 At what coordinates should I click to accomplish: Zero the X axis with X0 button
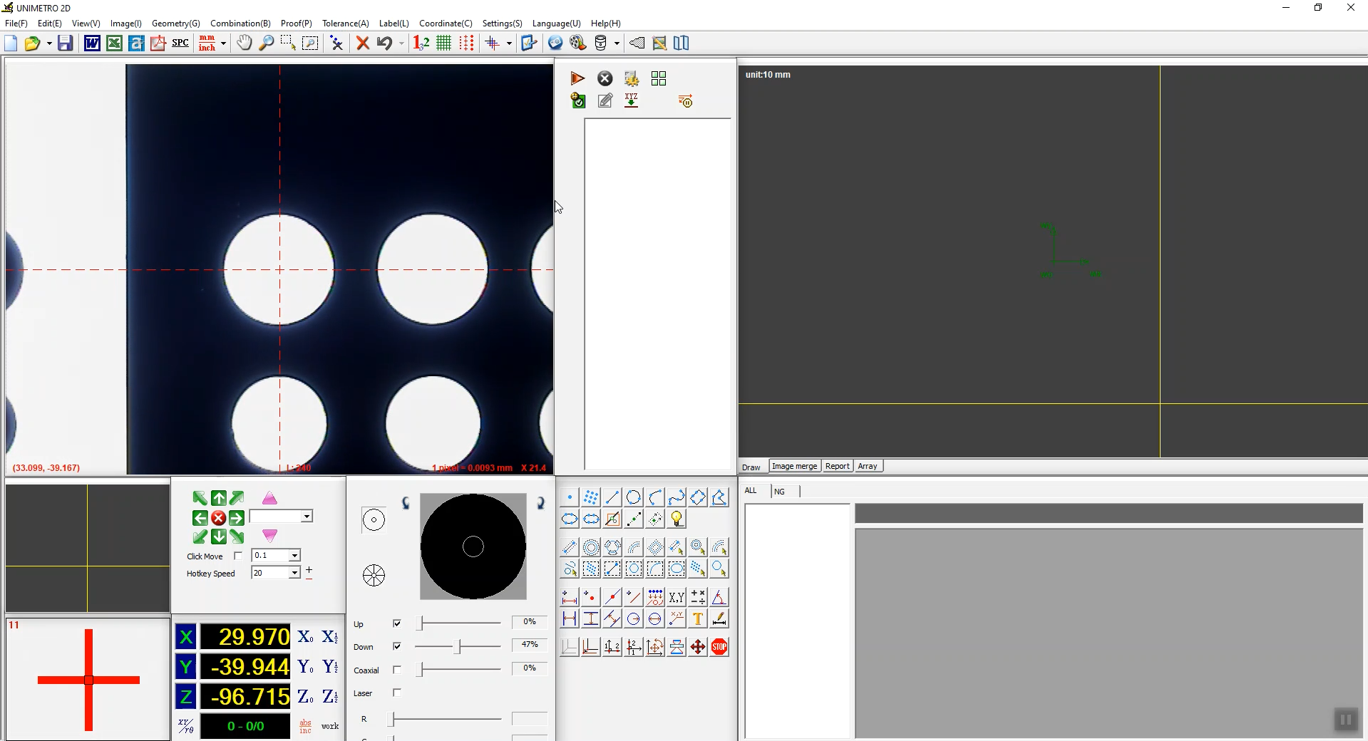coord(305,637)
